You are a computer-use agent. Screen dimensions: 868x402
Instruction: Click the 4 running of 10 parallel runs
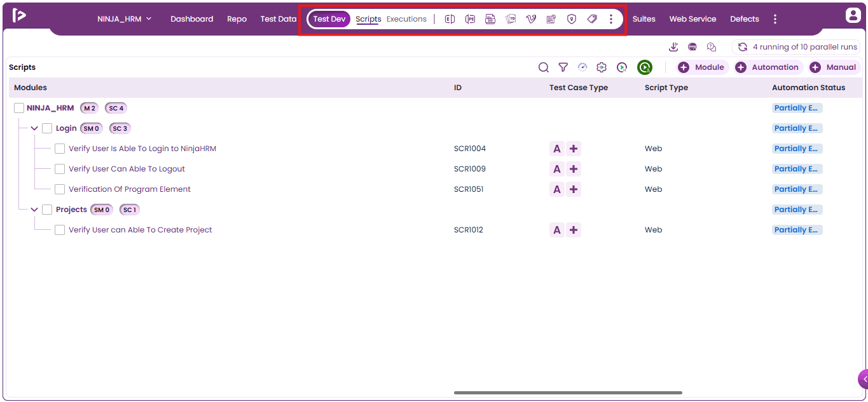click(x=796, y=47)
